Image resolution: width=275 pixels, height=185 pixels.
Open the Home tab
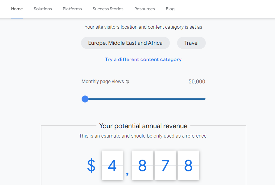pos(17,9)
